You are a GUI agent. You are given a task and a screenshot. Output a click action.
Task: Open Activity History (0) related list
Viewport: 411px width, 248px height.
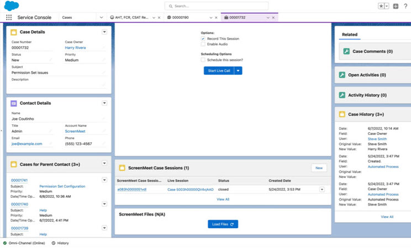tap(367, 95)
